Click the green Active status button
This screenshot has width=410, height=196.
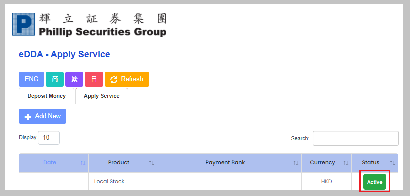374,182
